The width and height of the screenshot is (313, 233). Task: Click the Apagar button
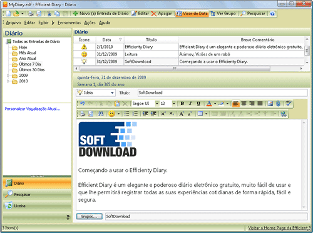162,14
